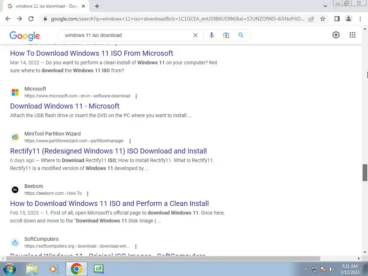Open the Windows Start menu

click(x=10, y=269)
